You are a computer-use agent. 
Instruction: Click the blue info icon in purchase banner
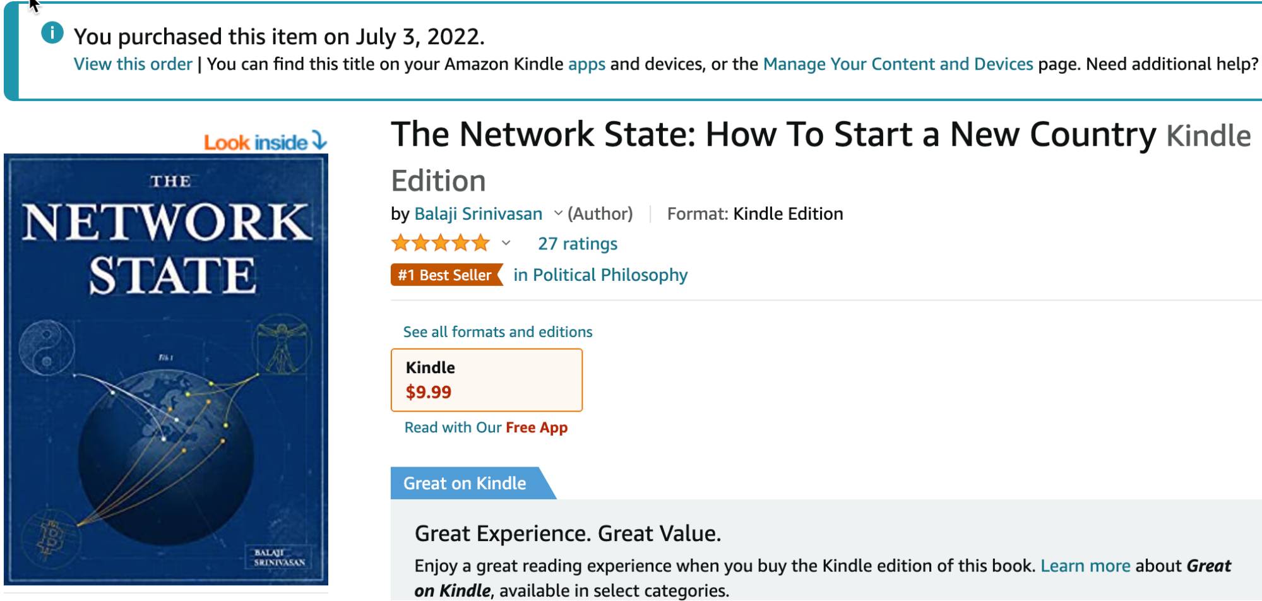pos(52,33)
